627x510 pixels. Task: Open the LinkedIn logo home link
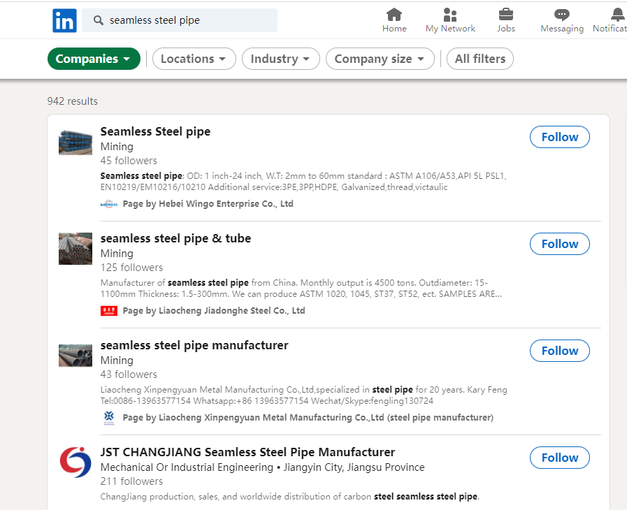(64, 20)
